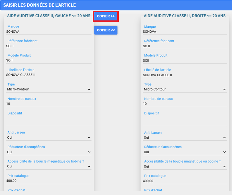This screenshot has width=232, height=195.
Task: Click into the right Dispositif field
Action: point(185,121)
